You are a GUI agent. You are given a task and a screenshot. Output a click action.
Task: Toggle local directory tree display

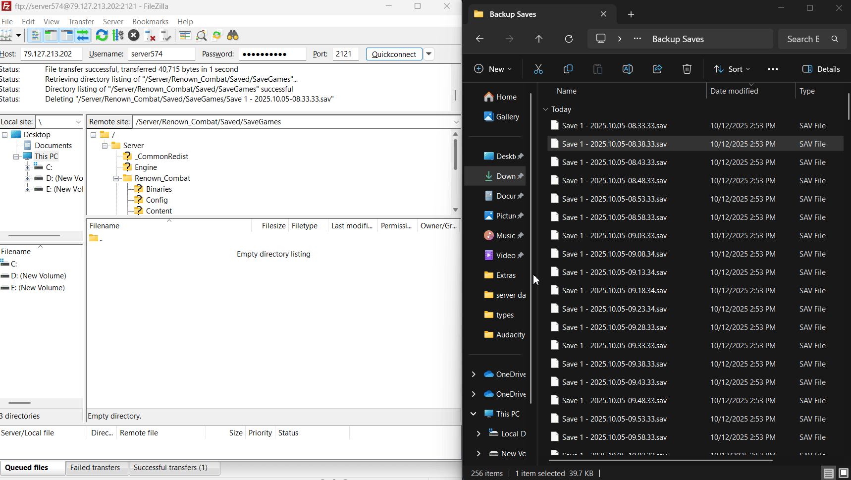point(51,36)
